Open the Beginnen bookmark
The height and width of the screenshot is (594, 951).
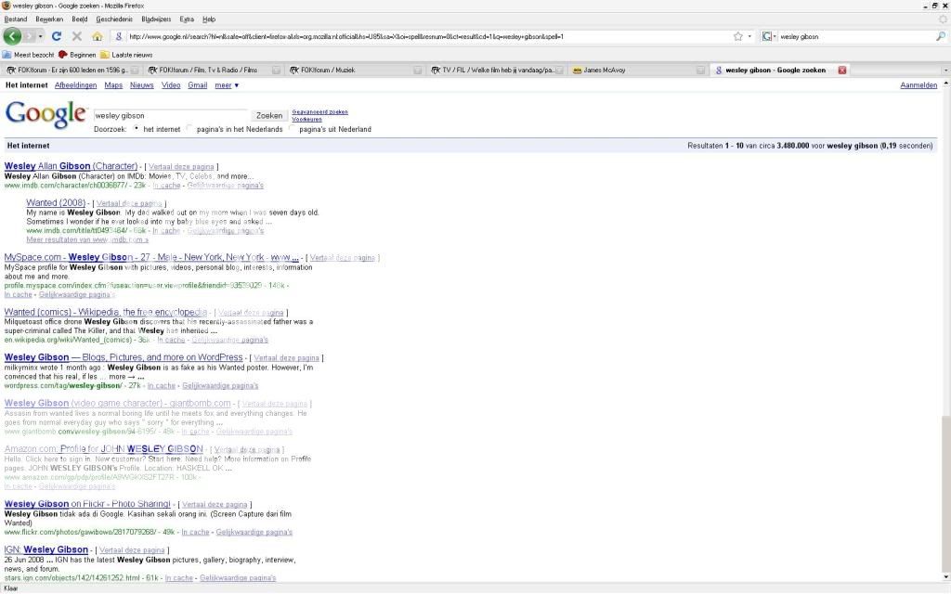tap(77, 55)
